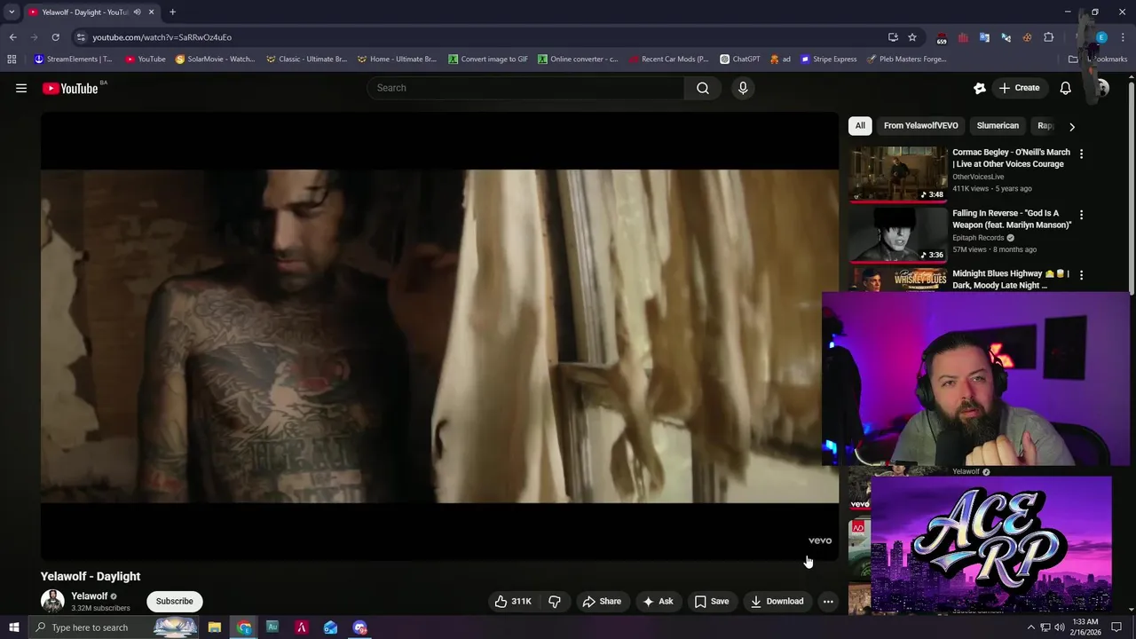Click the install/cast icon in address bar
1136x639 pixels.
point(893,37)
